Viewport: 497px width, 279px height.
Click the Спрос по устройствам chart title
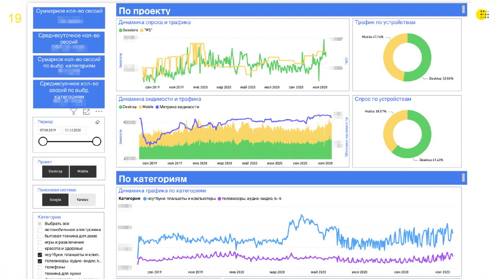(x=383, y=99)
